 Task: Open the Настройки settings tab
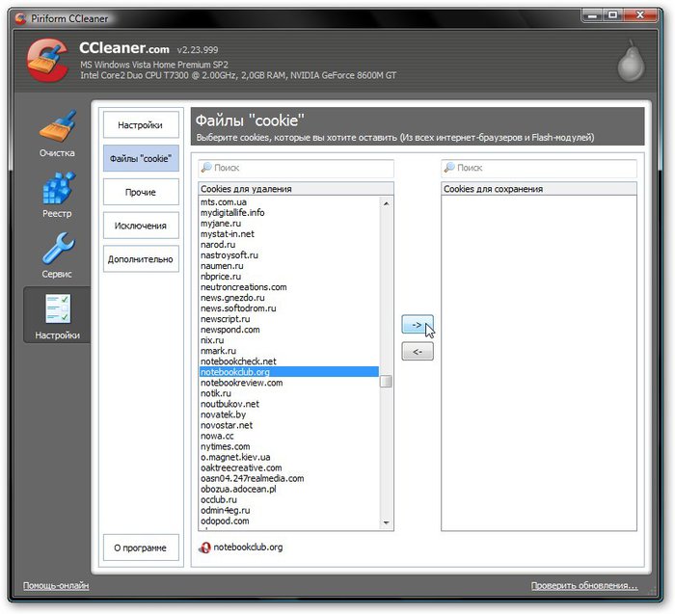pos(141,125)
